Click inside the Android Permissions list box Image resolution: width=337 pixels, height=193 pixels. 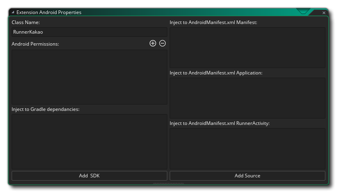89,77
